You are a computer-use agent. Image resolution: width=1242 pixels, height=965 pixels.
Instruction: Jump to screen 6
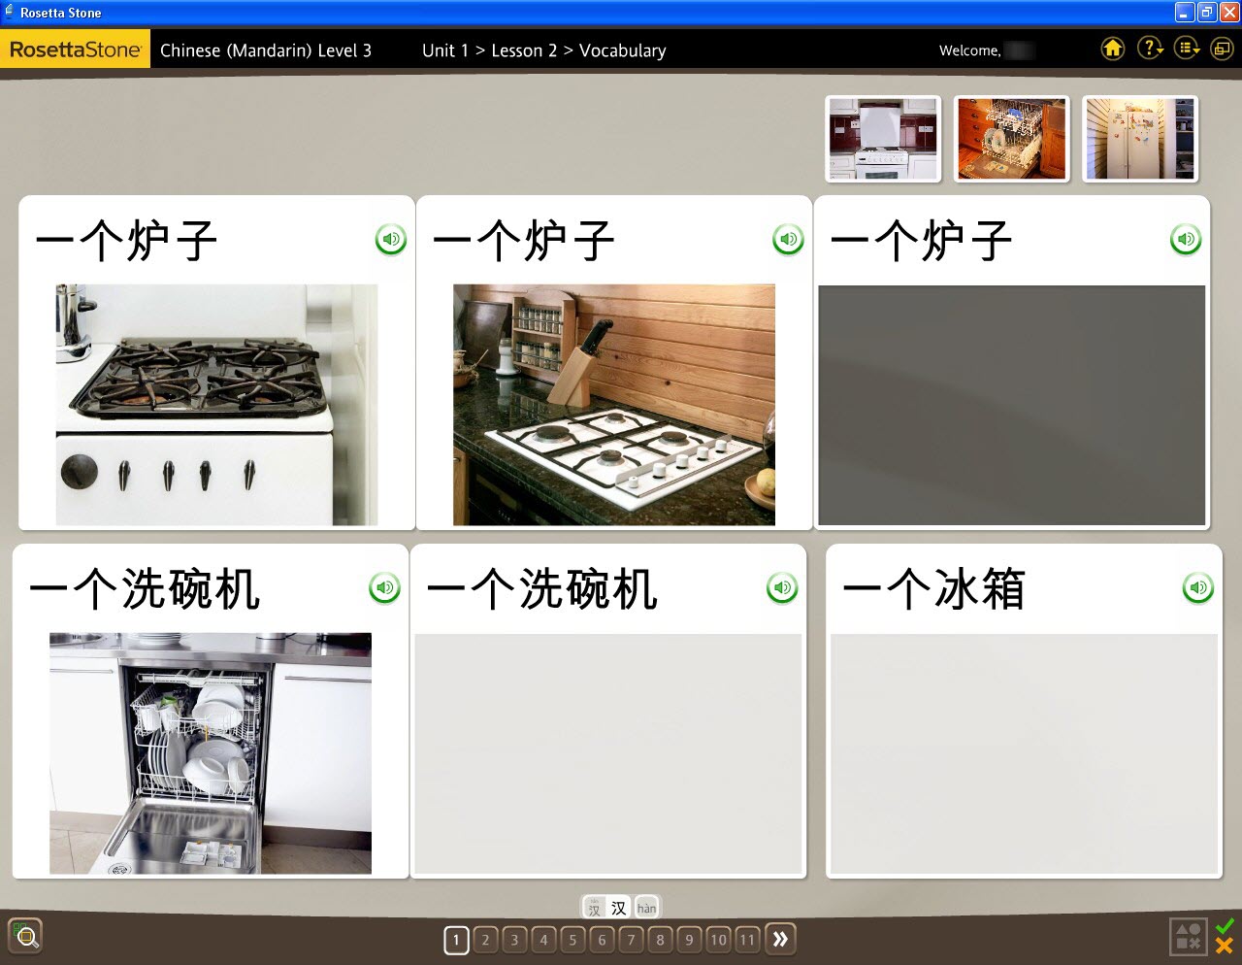(x=603, y=940)
